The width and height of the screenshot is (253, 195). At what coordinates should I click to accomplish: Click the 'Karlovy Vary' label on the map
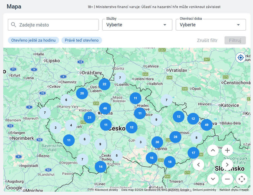(69, 106)
